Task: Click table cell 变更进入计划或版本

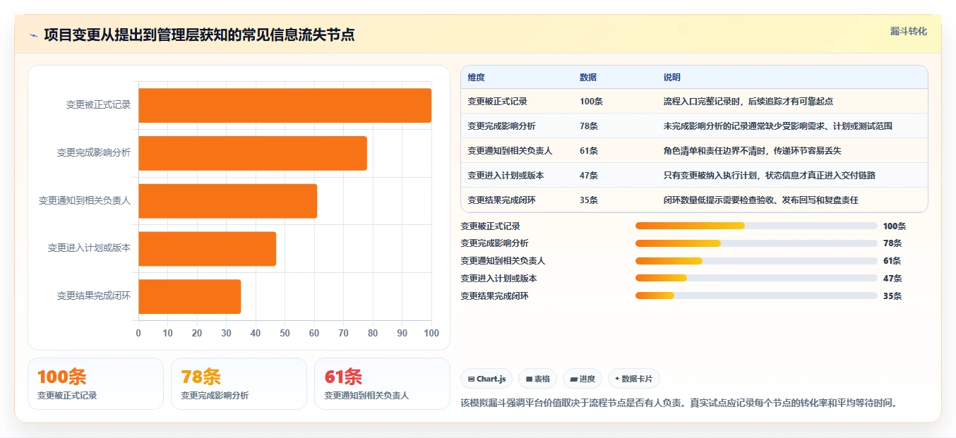Action: tap(506, 176)
